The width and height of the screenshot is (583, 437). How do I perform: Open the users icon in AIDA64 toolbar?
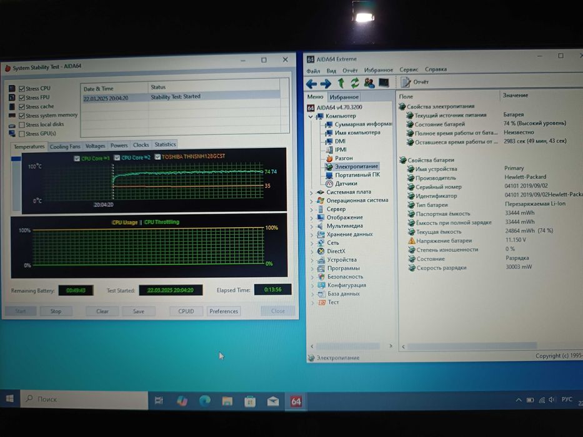[x=369, y=83]
